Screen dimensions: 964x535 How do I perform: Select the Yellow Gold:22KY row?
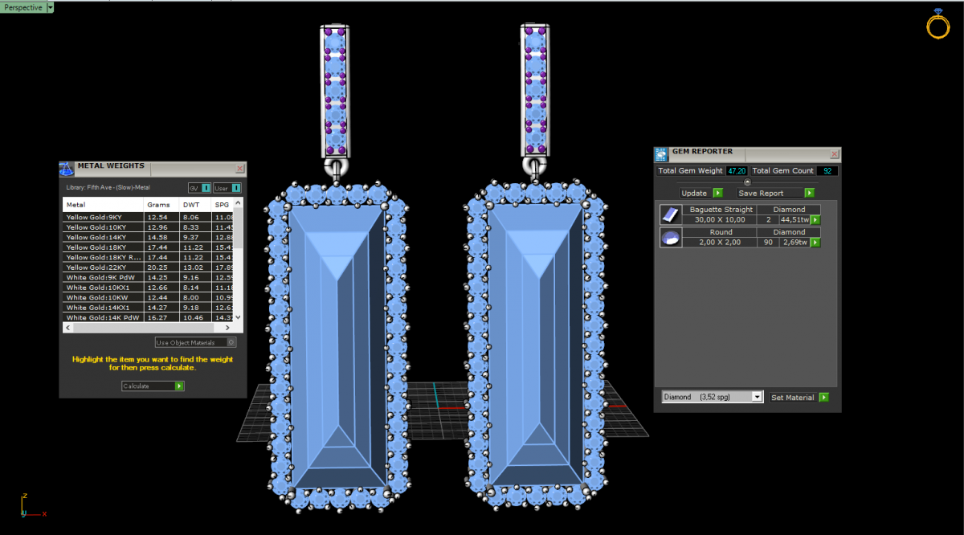tap(149, 267)
